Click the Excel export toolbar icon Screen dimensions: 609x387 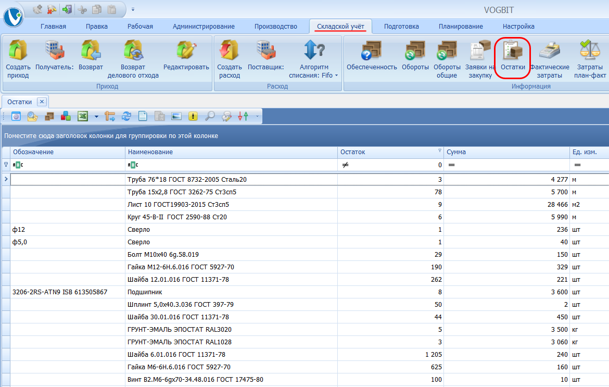(x=82, y=117)
